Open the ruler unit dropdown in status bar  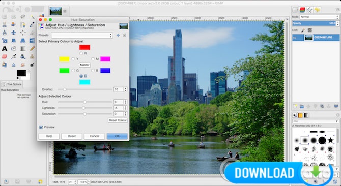coord(72,182)
